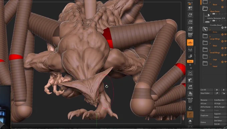
Task: Click the All Low button
Action: point(207,104)
